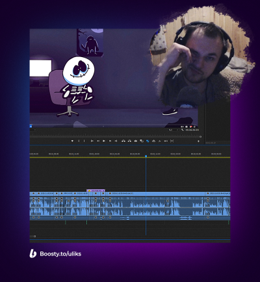This screenshot has width=260, height=282.
Task: Click the monitor duration timecode readout
Action: (x=192, y=130)
